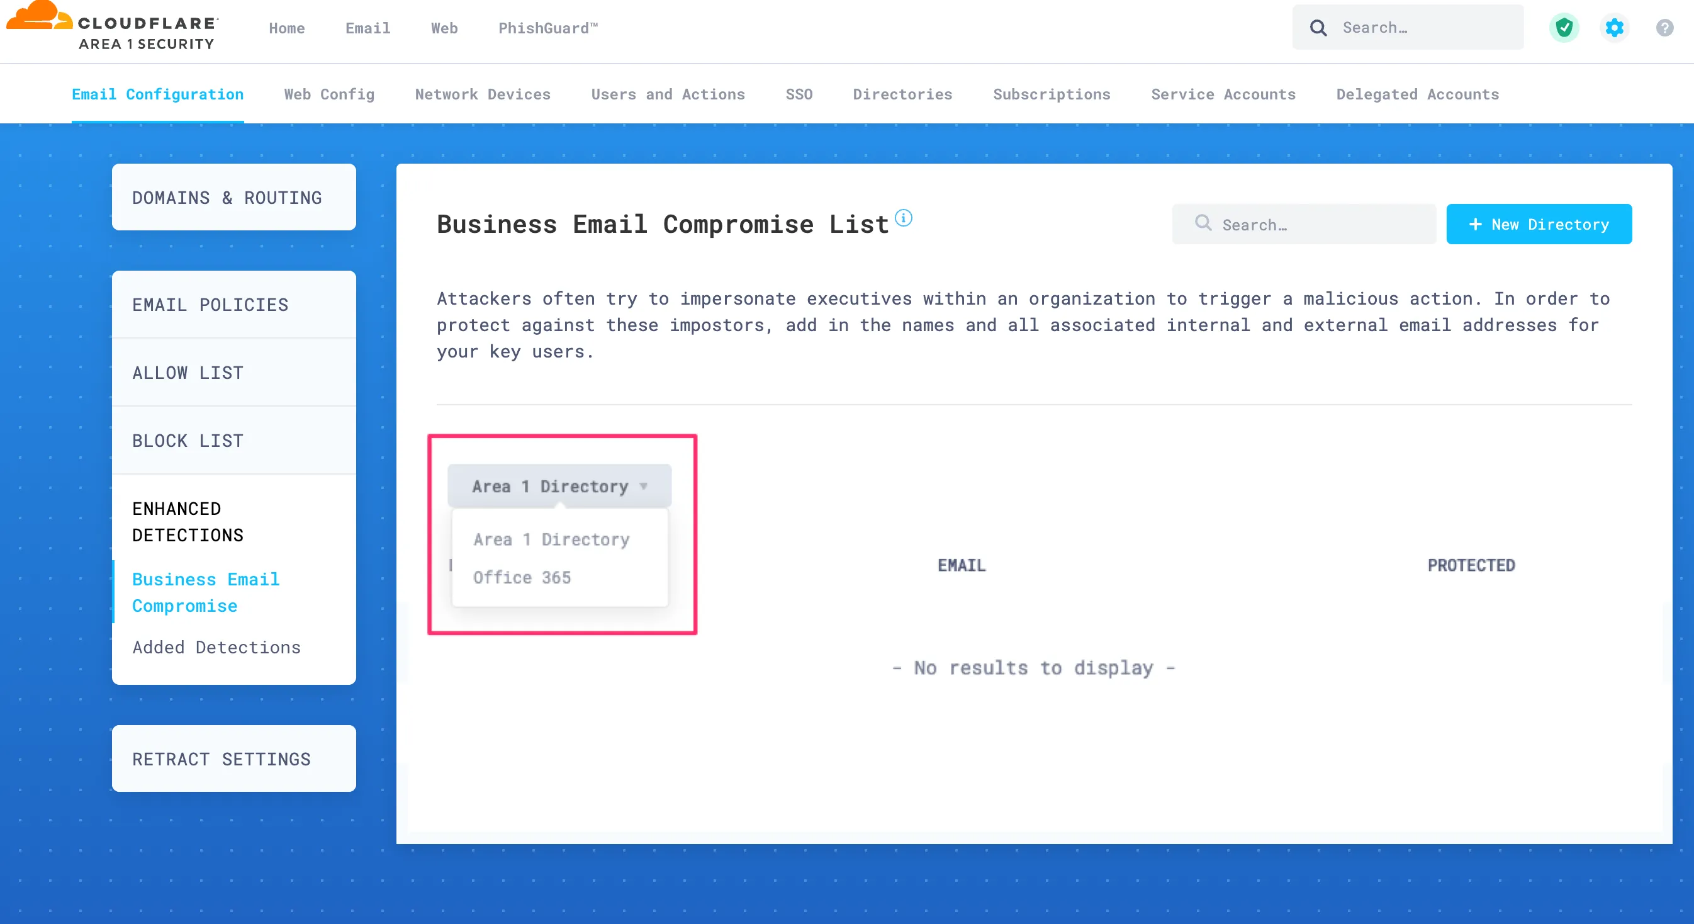1694x924 pixels.
Task: Click the info icon next to Business Email Compromise List
Action: (x=904, y=218)
